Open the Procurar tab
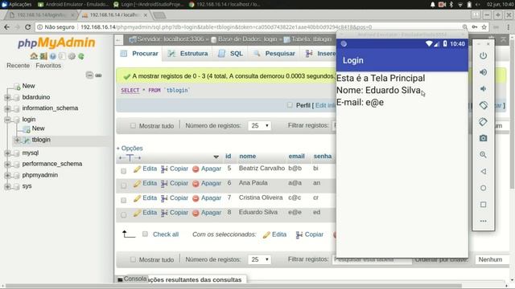The image size is (515, 289). point(139,54)
